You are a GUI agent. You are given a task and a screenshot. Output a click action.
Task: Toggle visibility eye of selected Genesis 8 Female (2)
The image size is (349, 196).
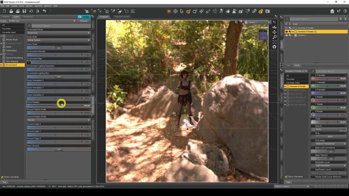pyautogui.click(x=287, y=32)
